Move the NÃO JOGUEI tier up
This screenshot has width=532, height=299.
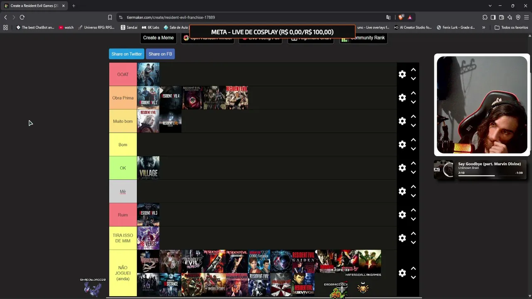(413, 269)
